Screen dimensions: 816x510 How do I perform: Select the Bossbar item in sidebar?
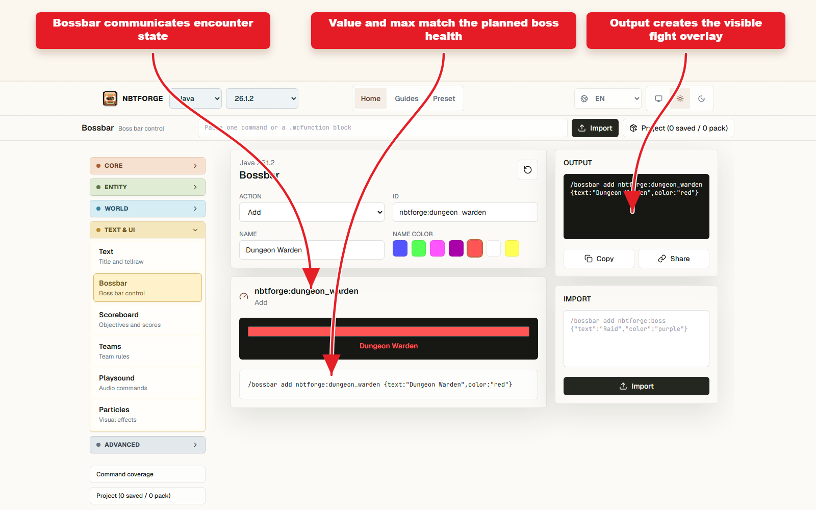147,288
